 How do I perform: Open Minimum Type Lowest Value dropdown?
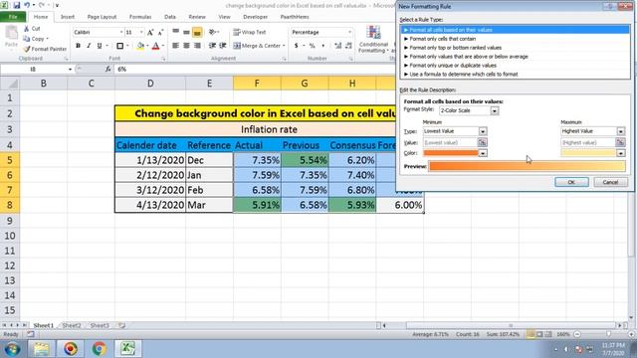point(483,131)
